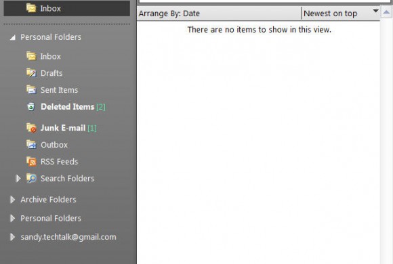Select the Drafts folder label
Viewport: 393px width, 264px height.
(x=51, y=73)
